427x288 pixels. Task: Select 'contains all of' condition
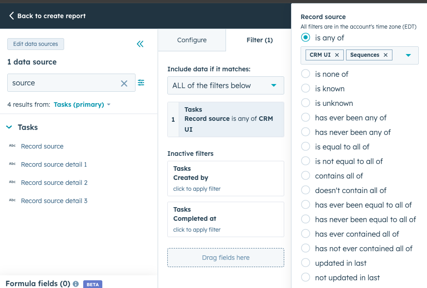pos(305,176)
